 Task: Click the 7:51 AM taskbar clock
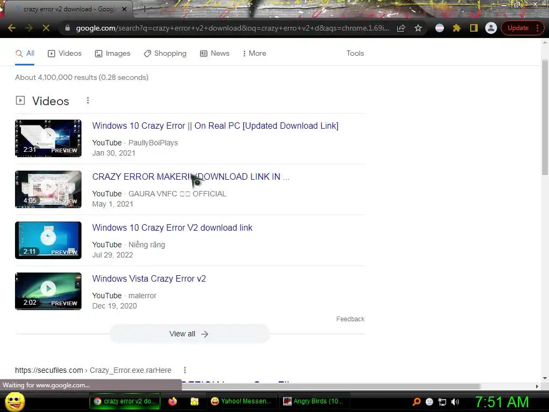point(502,402)
